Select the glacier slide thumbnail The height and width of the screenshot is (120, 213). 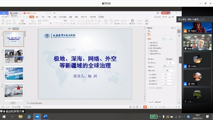[14, 74]
